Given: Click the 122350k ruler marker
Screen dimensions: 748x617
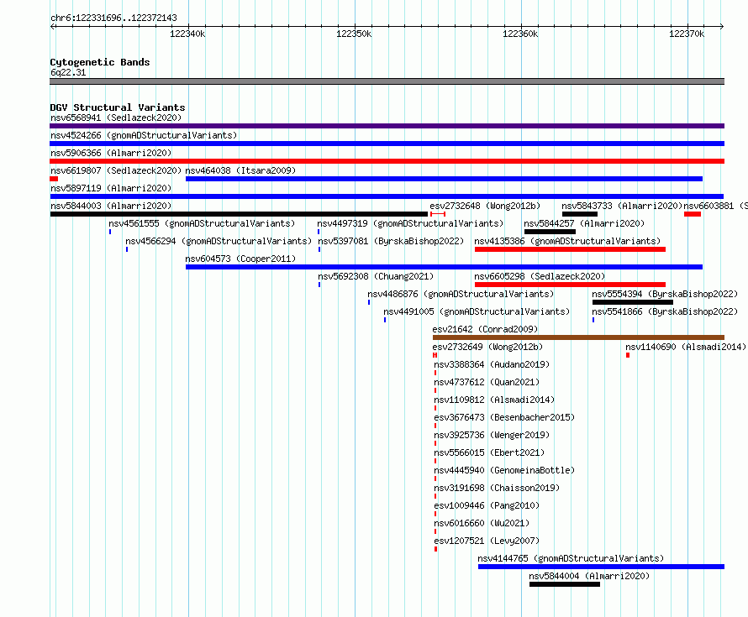Looking at the screenshot, I should coord(354,34).
